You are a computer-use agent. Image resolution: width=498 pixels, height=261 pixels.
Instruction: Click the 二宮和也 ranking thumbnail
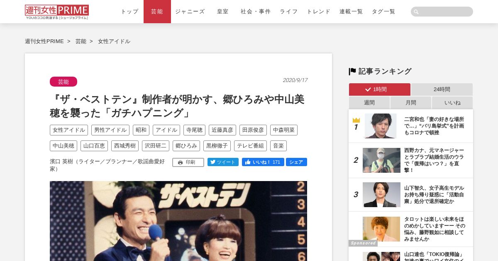(x=381, y=126)
